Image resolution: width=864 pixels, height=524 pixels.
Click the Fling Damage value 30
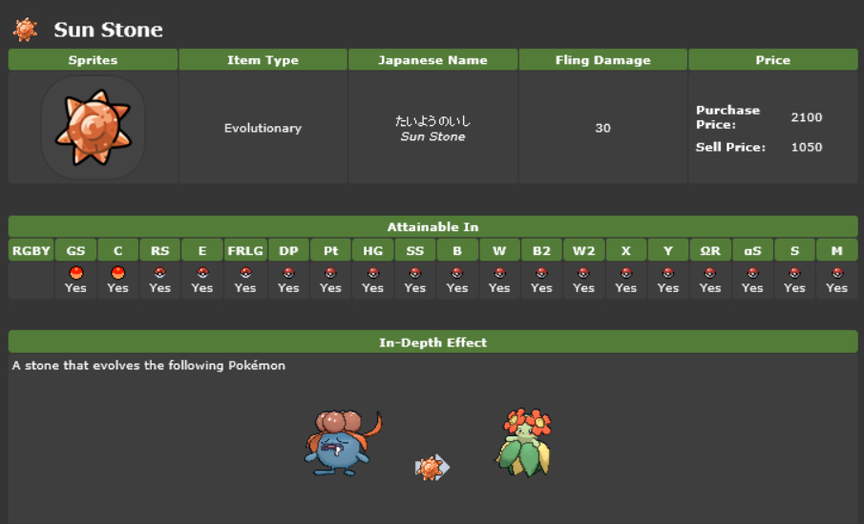(x=602, y=128)
